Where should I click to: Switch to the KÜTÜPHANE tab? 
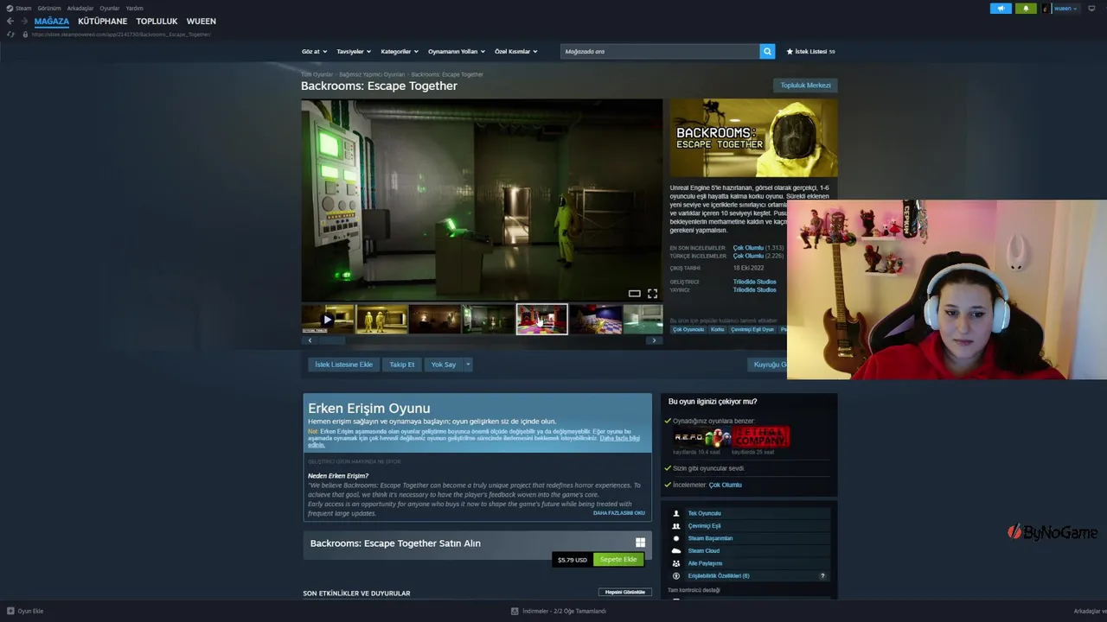(x=102, y=21)
